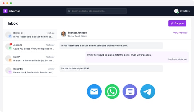Click the magnifier icon in search bar
The height and width of the screenshot is (112, 194).
(69, 11)
